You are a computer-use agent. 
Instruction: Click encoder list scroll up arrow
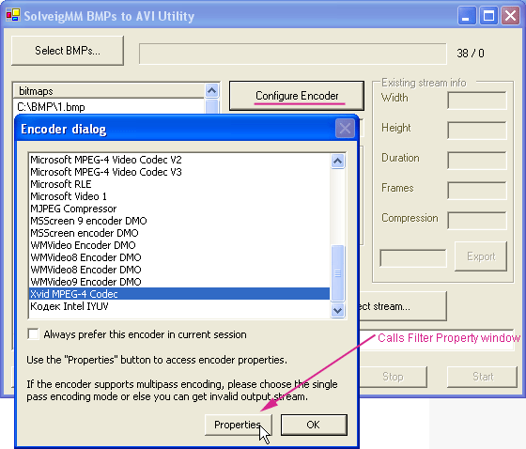(x=337, y=162)
